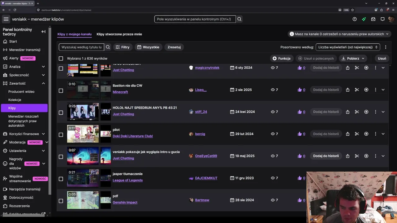Screen dimensions: 397x223
Task: Check the pilot clip checkbox
Action: click(x=61, y=135)
